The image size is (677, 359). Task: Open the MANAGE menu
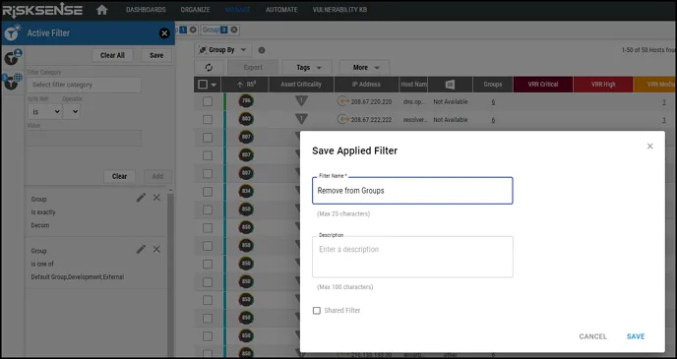point(238,10)
